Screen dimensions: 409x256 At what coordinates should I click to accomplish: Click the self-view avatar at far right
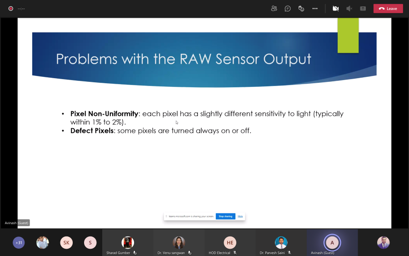coord(384,243)
